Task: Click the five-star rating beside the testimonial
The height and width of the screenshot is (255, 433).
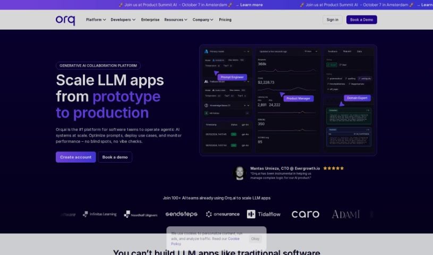Action: click(x=333, y=168)
